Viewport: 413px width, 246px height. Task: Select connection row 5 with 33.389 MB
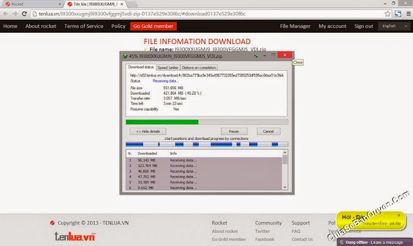(x=204, y=182)
